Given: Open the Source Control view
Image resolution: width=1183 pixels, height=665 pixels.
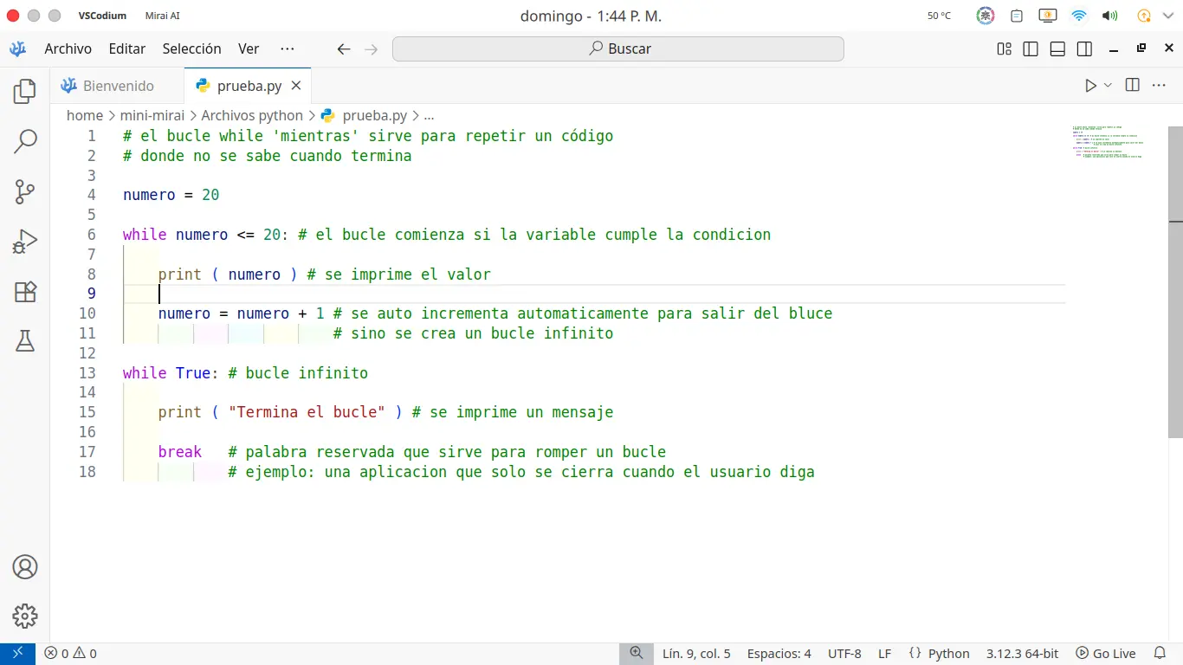Looking at the screenshot, I should pyautogui.click(x=25, y=191).
